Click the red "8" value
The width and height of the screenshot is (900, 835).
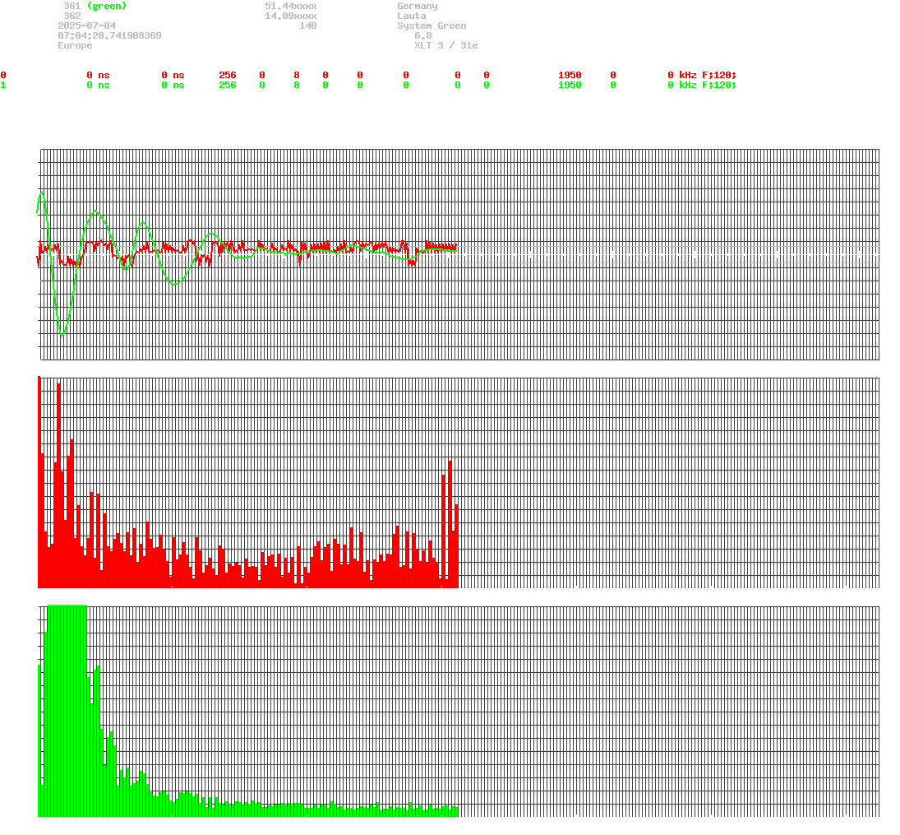[x=297, y=76]
